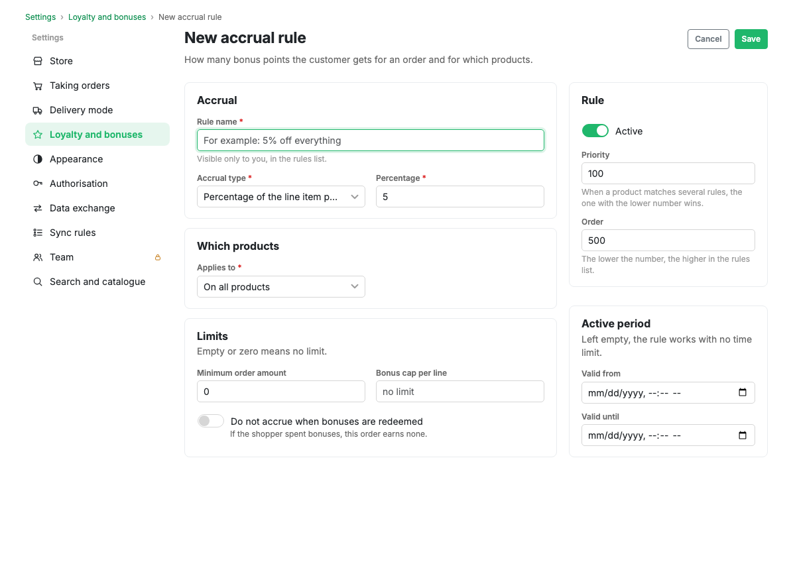793x562 pixels.
Task: Click 'Visible only to you' helper text
Action: pyautogui.click(x=262, y=158)
